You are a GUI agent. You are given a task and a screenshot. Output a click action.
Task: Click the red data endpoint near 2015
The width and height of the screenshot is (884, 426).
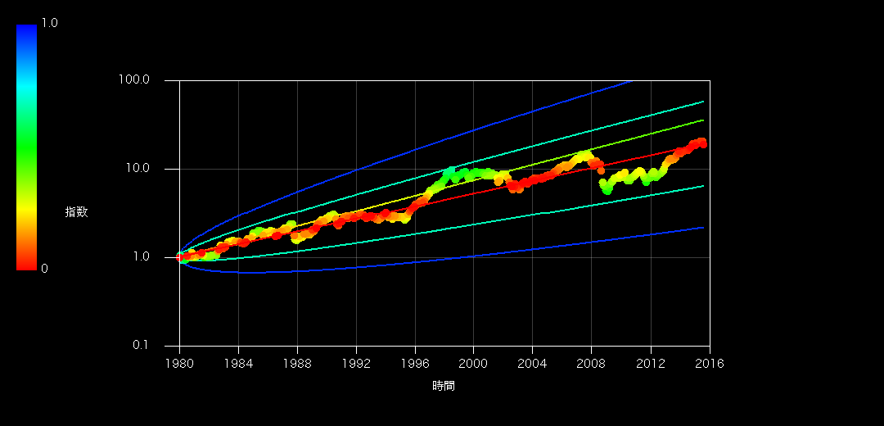pyautogui.click(x=702, y=143)
